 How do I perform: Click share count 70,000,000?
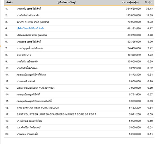(x=134, y=22)
